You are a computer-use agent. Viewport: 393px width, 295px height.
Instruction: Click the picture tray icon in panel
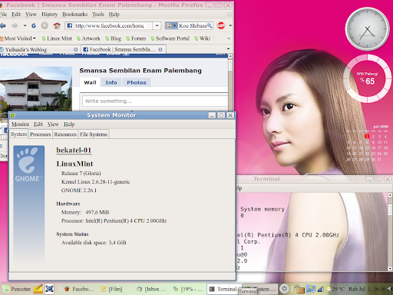click(311, 289)
